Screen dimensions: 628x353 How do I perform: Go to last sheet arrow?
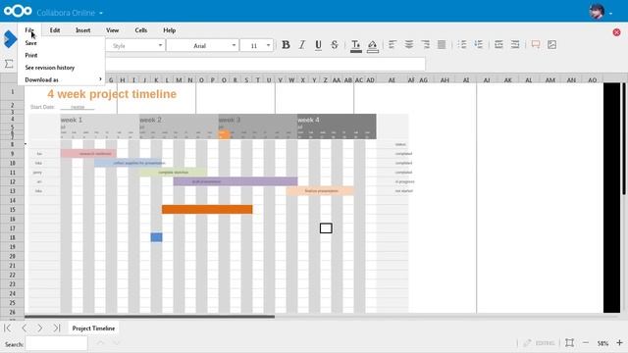(57, 328)
